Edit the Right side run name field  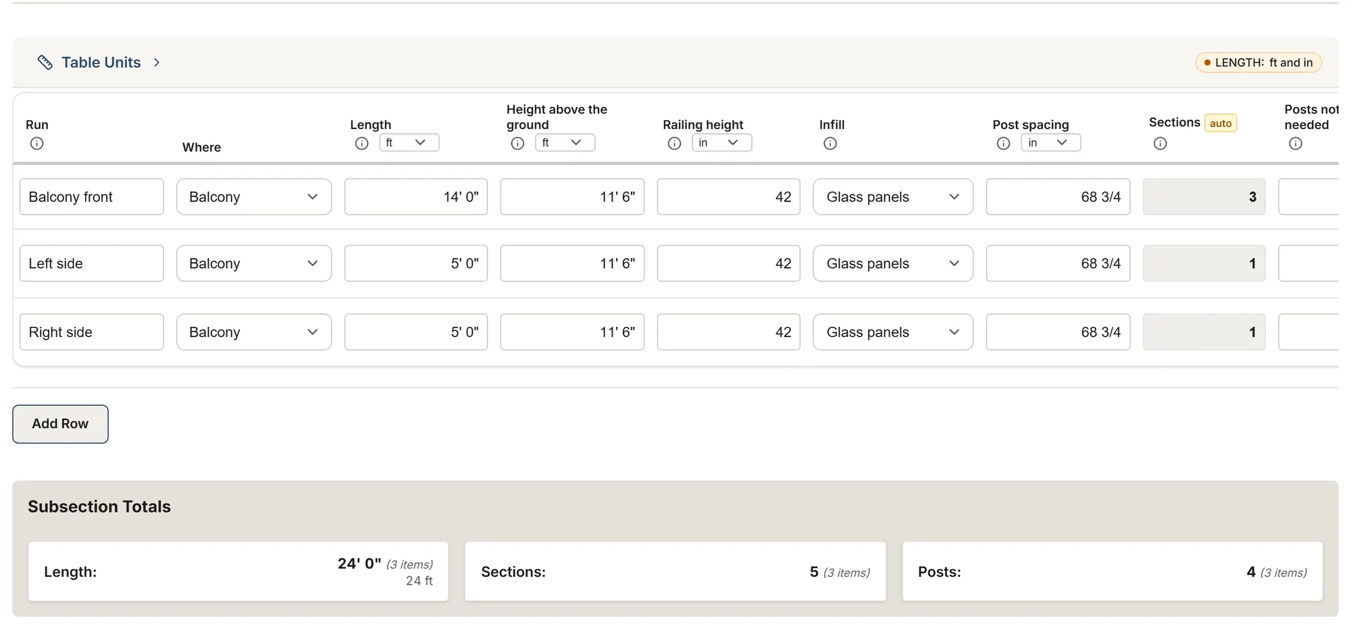pos(92,332)
